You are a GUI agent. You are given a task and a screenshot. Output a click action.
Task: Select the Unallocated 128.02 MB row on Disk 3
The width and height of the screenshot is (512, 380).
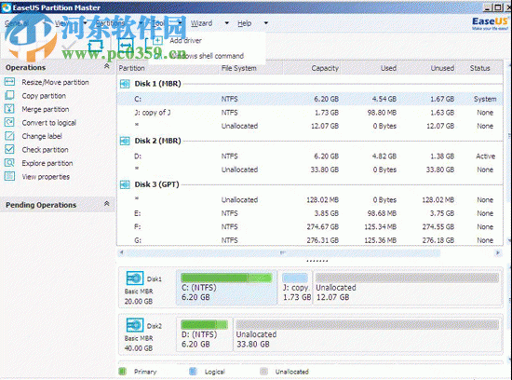pos(310,199)
